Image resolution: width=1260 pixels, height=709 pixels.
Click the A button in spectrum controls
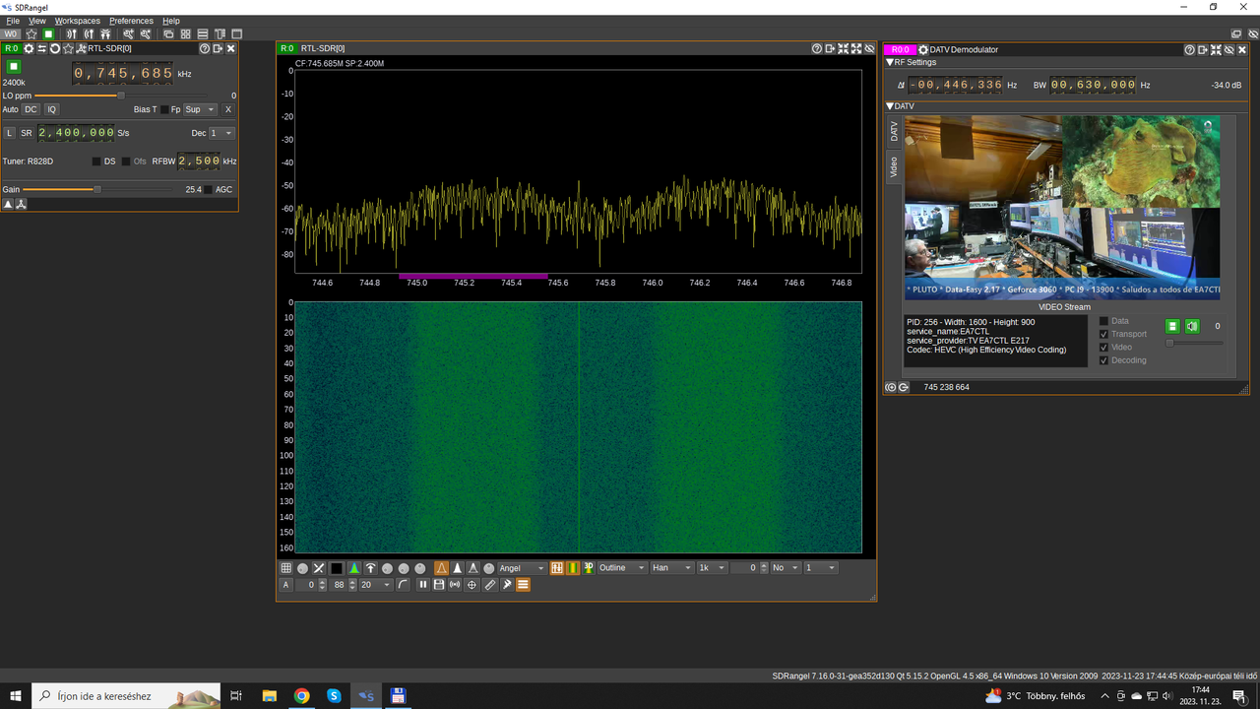tap(286, 585)
